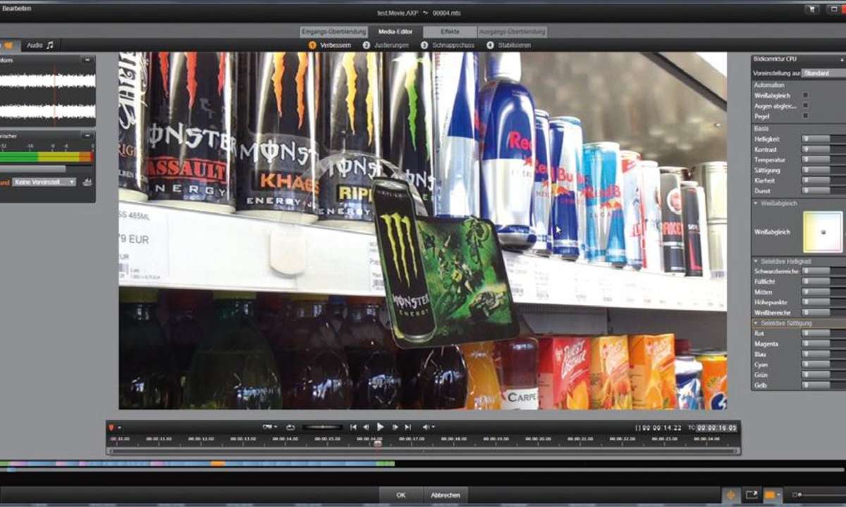Jump to clip end with skip-forward button

point(408,427)
